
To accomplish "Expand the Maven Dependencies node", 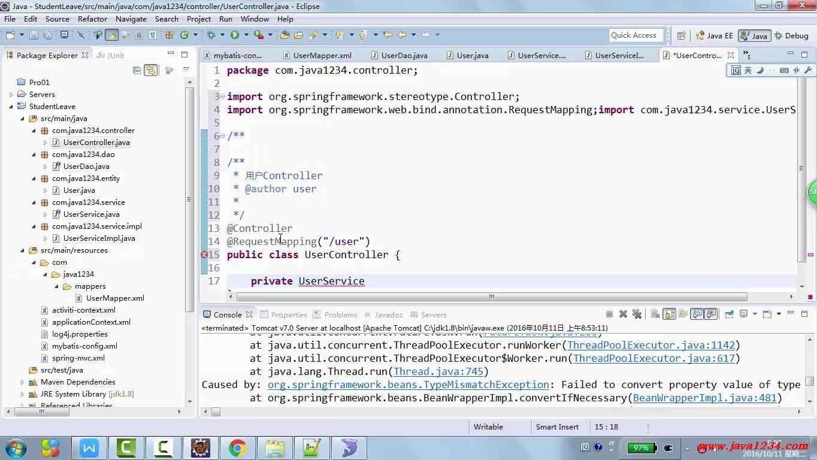I will coord(22,382).
